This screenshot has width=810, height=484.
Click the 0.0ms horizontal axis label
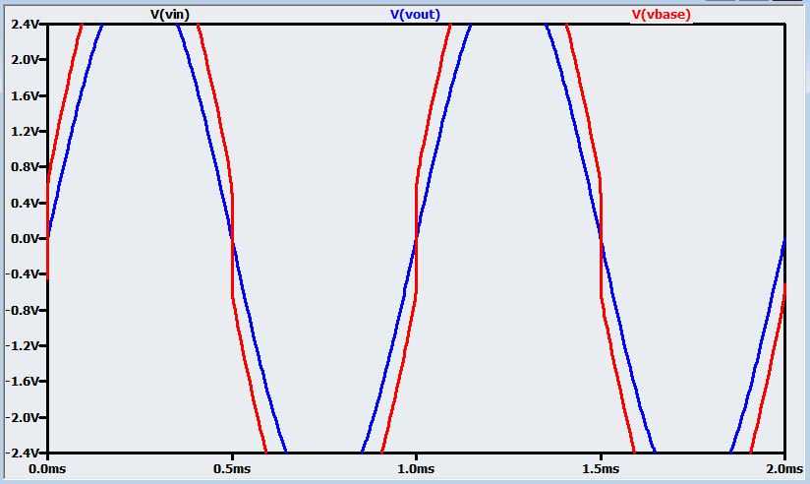(46, 468)
